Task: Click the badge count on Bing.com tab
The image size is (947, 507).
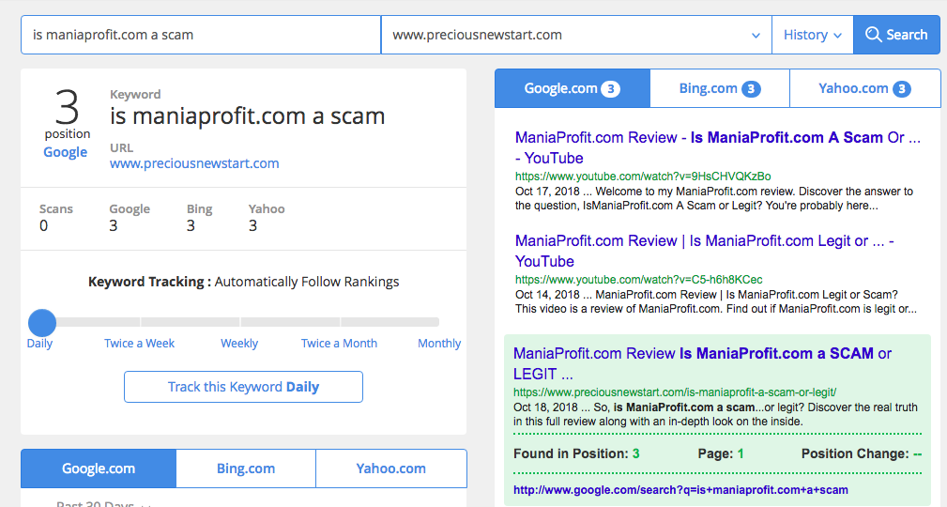Action: 751,89
